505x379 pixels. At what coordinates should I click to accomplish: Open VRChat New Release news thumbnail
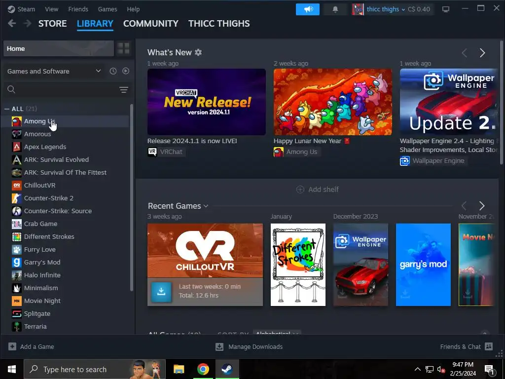(x=207, y=102)
